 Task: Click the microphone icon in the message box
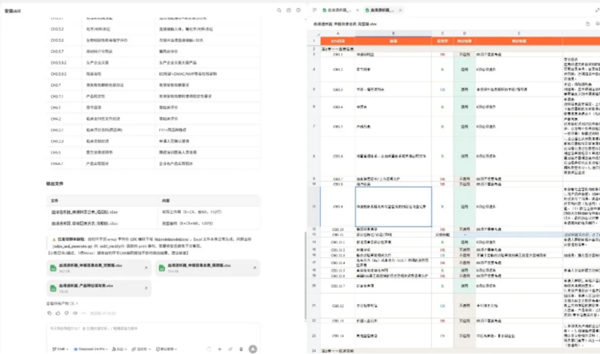coord(241,349)
